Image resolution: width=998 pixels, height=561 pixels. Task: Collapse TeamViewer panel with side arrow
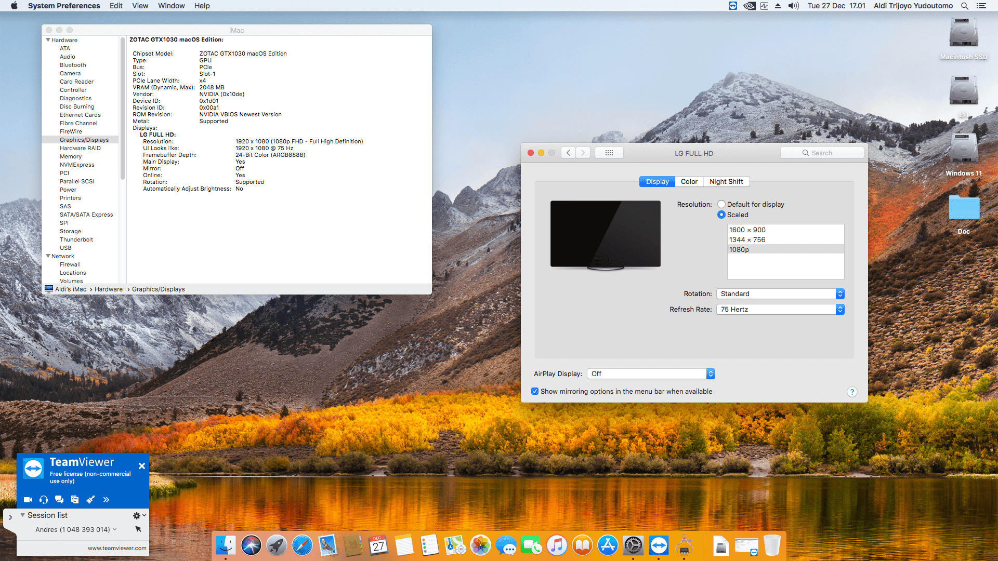10,517
